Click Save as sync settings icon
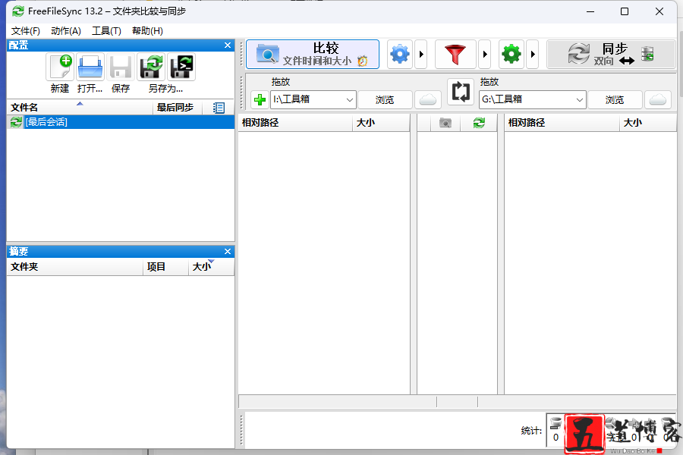This screenshot has height=455, width=683. (151, 67)
